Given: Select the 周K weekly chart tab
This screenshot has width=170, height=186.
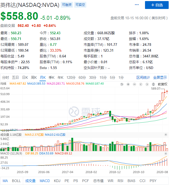Looking at the screenshot, I should coord(34,77).
